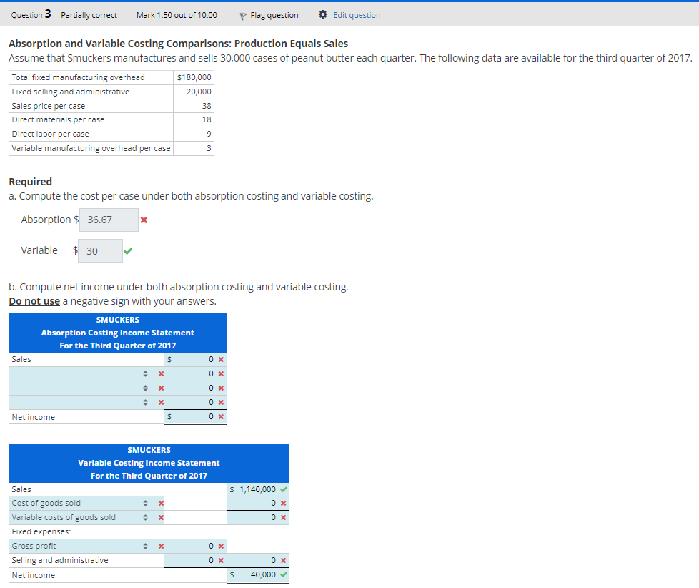Click red x next to absorption Net income

pos(220,416)
